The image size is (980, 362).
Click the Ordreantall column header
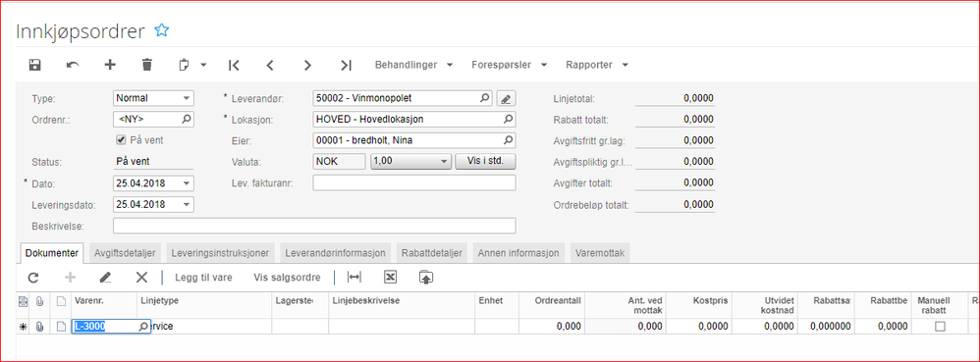(x=553, y=305)
